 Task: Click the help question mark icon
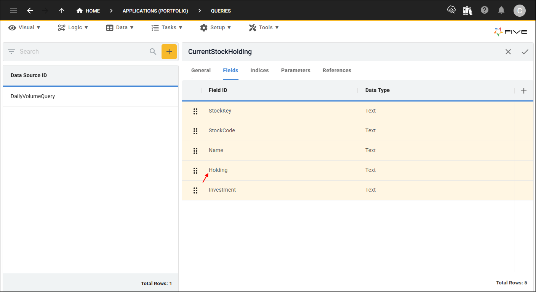(485, 10)
